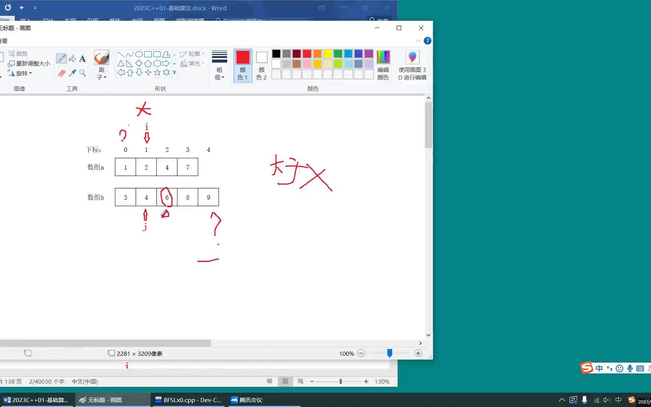Image resolution: width=651 pixels, height=407 pixels.
Task: Select Color 1 foreground box
Action: pos(243,66)
